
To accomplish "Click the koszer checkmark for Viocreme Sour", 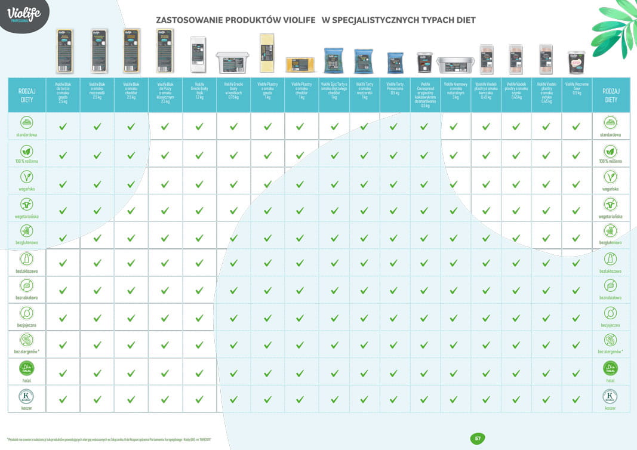I will [576, 400].
